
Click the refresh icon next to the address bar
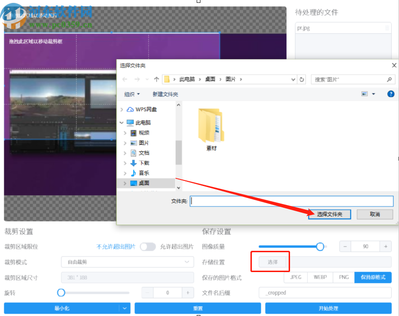tap(302, 79)
